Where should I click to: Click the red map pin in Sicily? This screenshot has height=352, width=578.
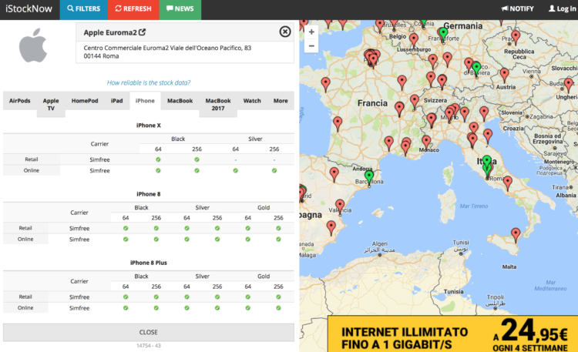pos(516,233)
